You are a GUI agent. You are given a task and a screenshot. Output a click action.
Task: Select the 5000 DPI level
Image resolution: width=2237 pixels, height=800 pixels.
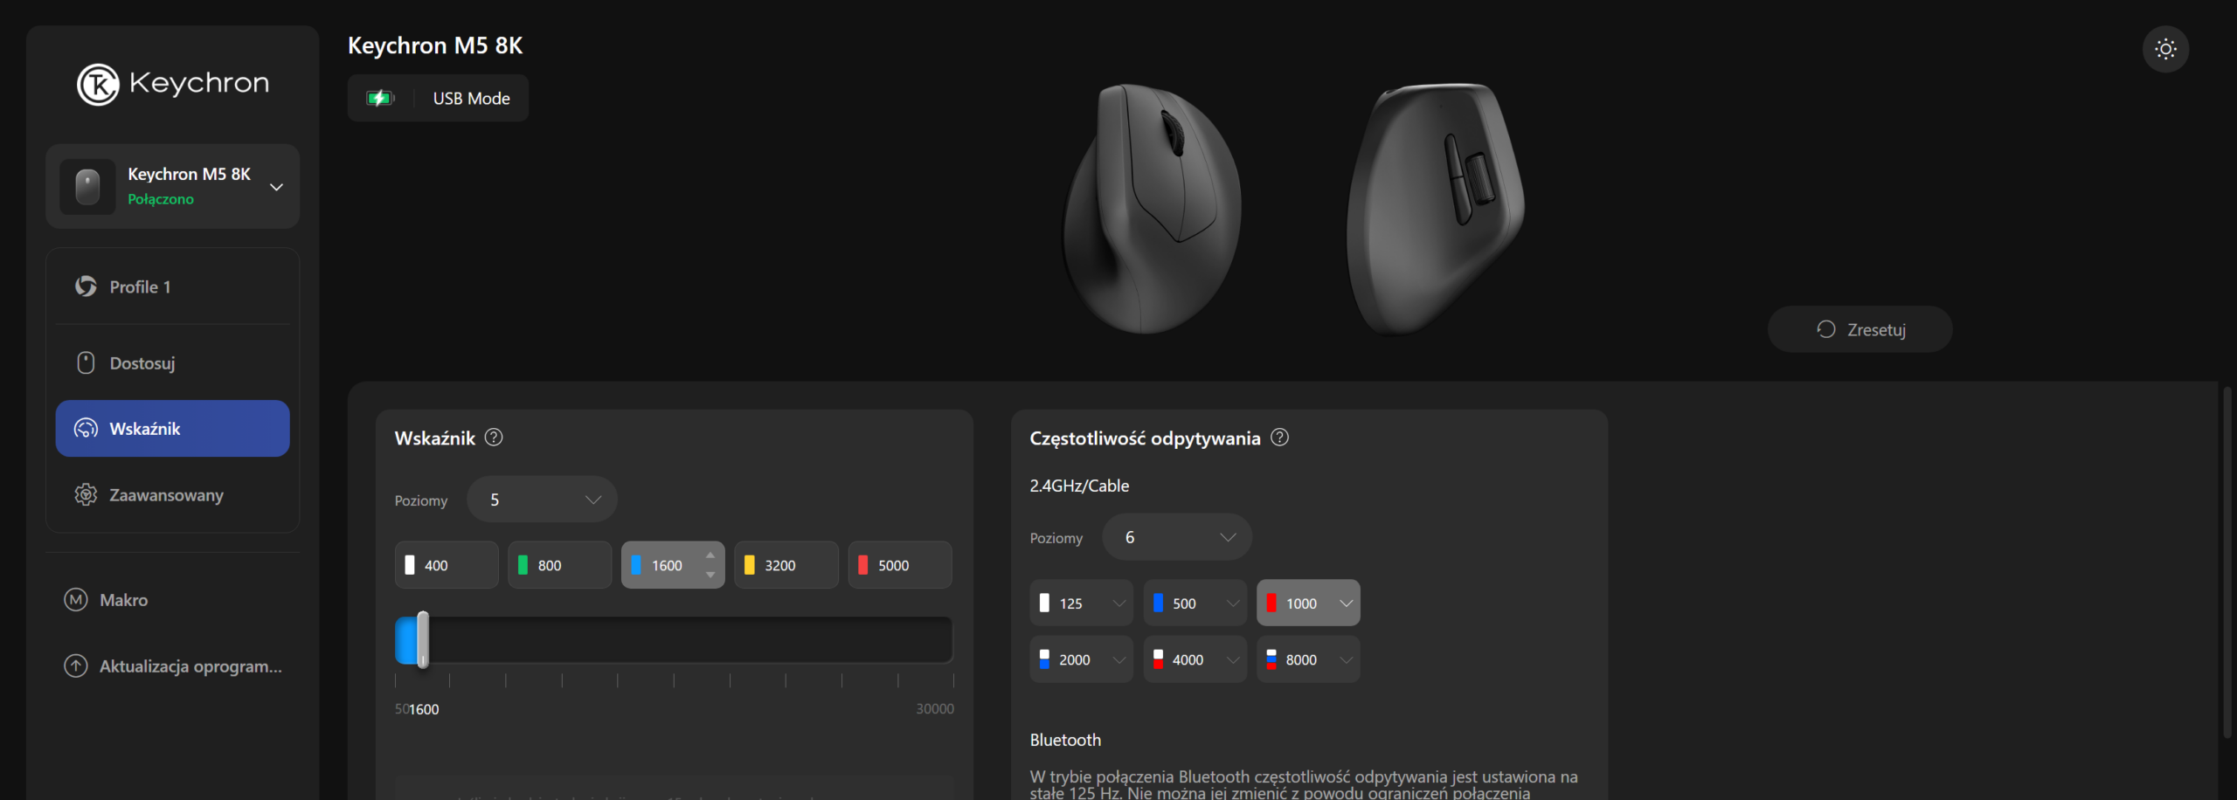(x=900, y=565)
